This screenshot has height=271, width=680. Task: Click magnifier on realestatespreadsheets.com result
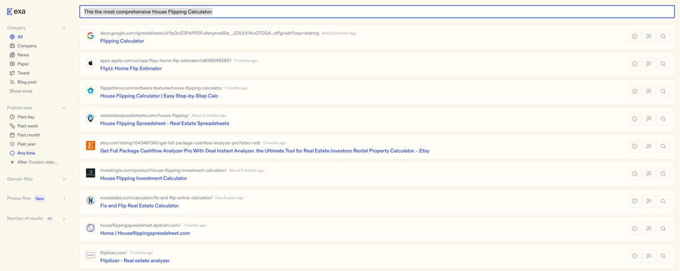[x=662, y=118]
